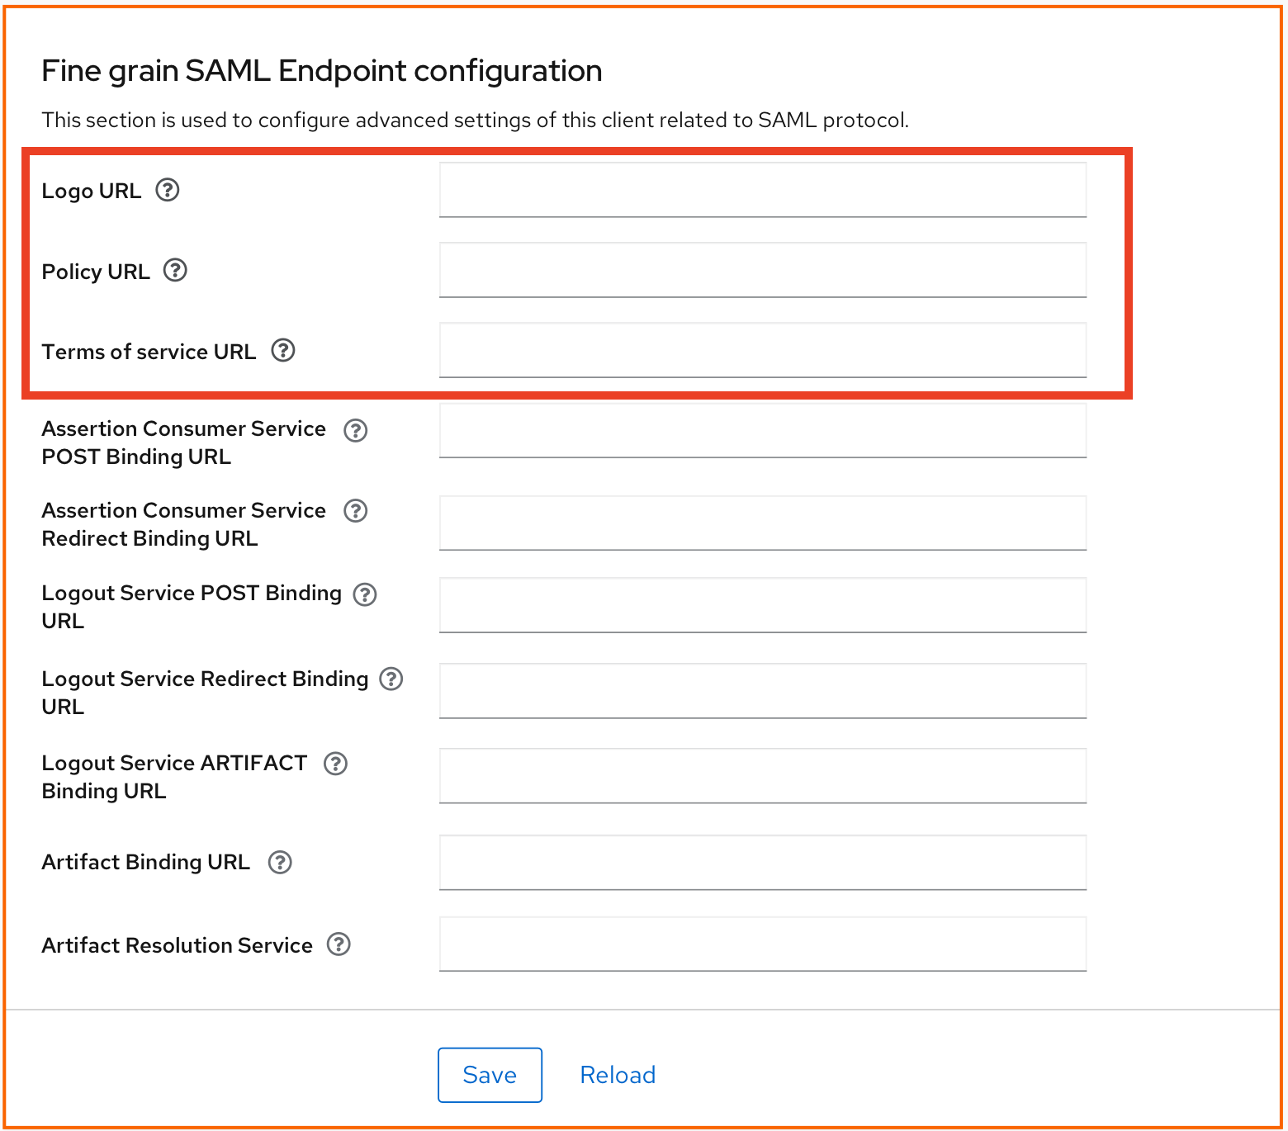Click the Reload link
1288x1131 pixels.
[x=617, y=1074]
